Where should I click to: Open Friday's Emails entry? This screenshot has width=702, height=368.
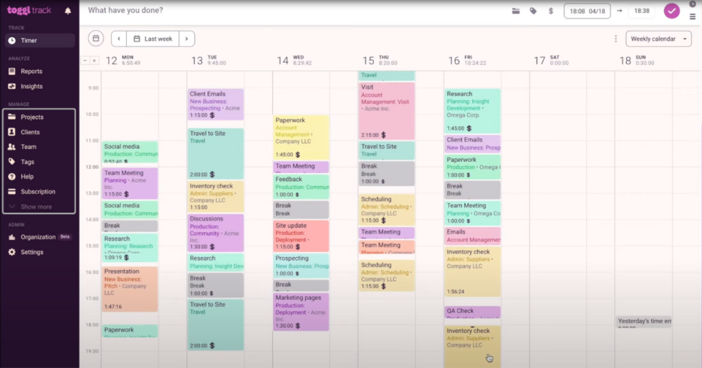click(x=472, y=236)
